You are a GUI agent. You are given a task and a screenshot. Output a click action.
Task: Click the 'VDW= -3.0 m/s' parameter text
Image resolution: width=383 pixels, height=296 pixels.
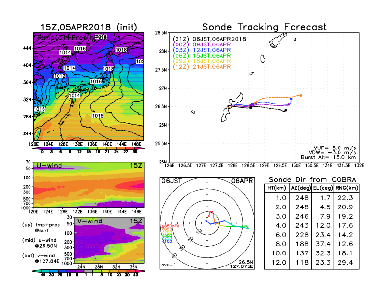[332, 153]
